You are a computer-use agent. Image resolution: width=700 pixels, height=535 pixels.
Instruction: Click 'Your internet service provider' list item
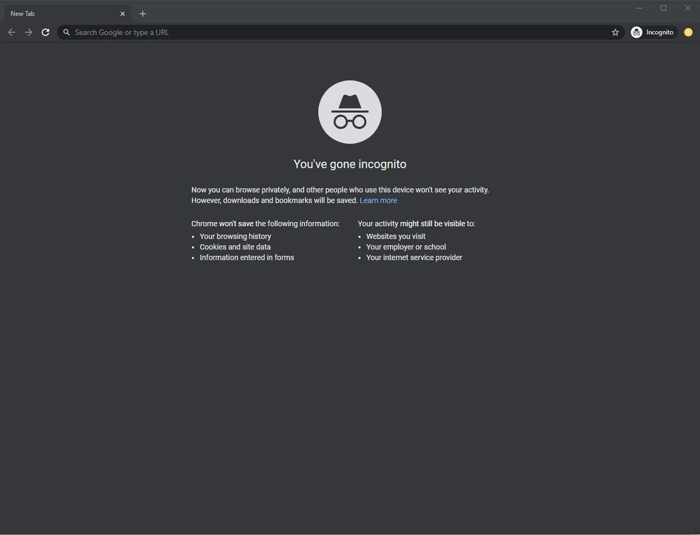(x=414, y=257)
